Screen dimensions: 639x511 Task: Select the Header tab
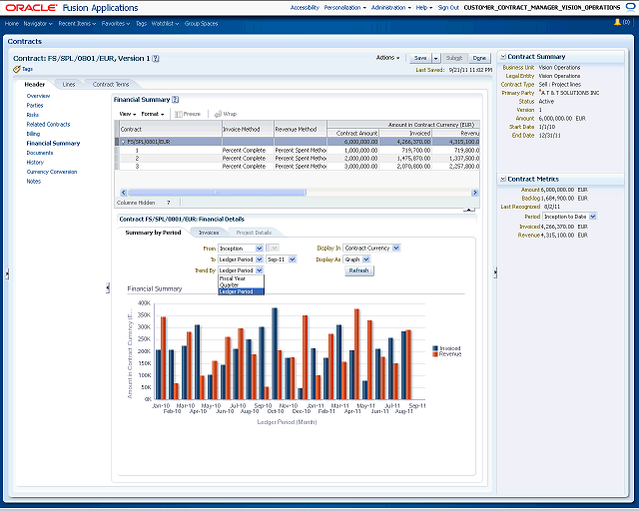click(35, 85)
